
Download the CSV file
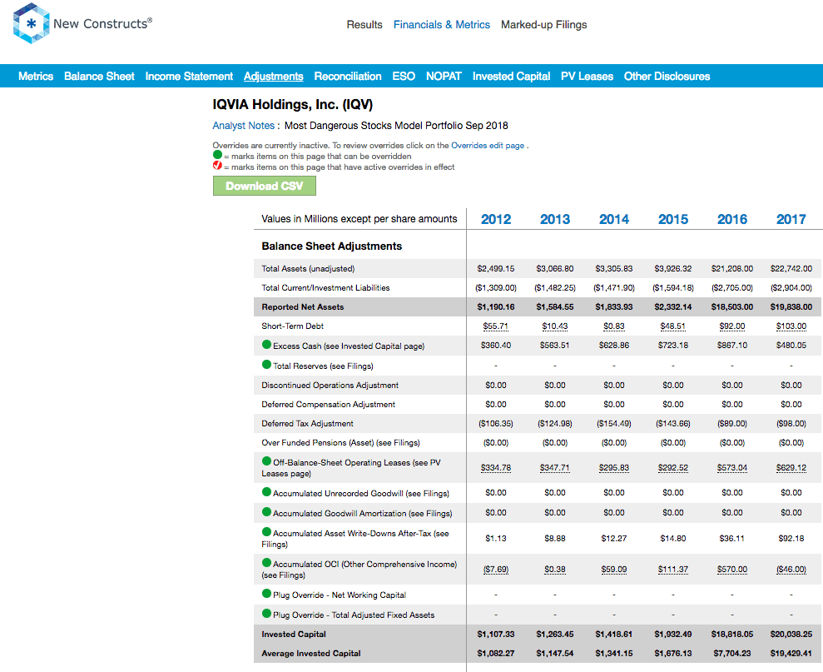(265, 186)
